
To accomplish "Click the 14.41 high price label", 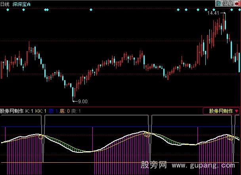I will coord(212,13).
